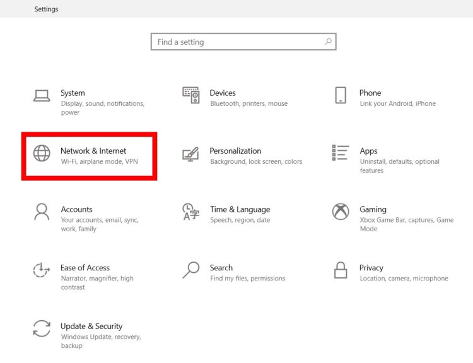This screenshot has width=473, height=363.
Task: Open the Update & Security label
Action: 91,326
